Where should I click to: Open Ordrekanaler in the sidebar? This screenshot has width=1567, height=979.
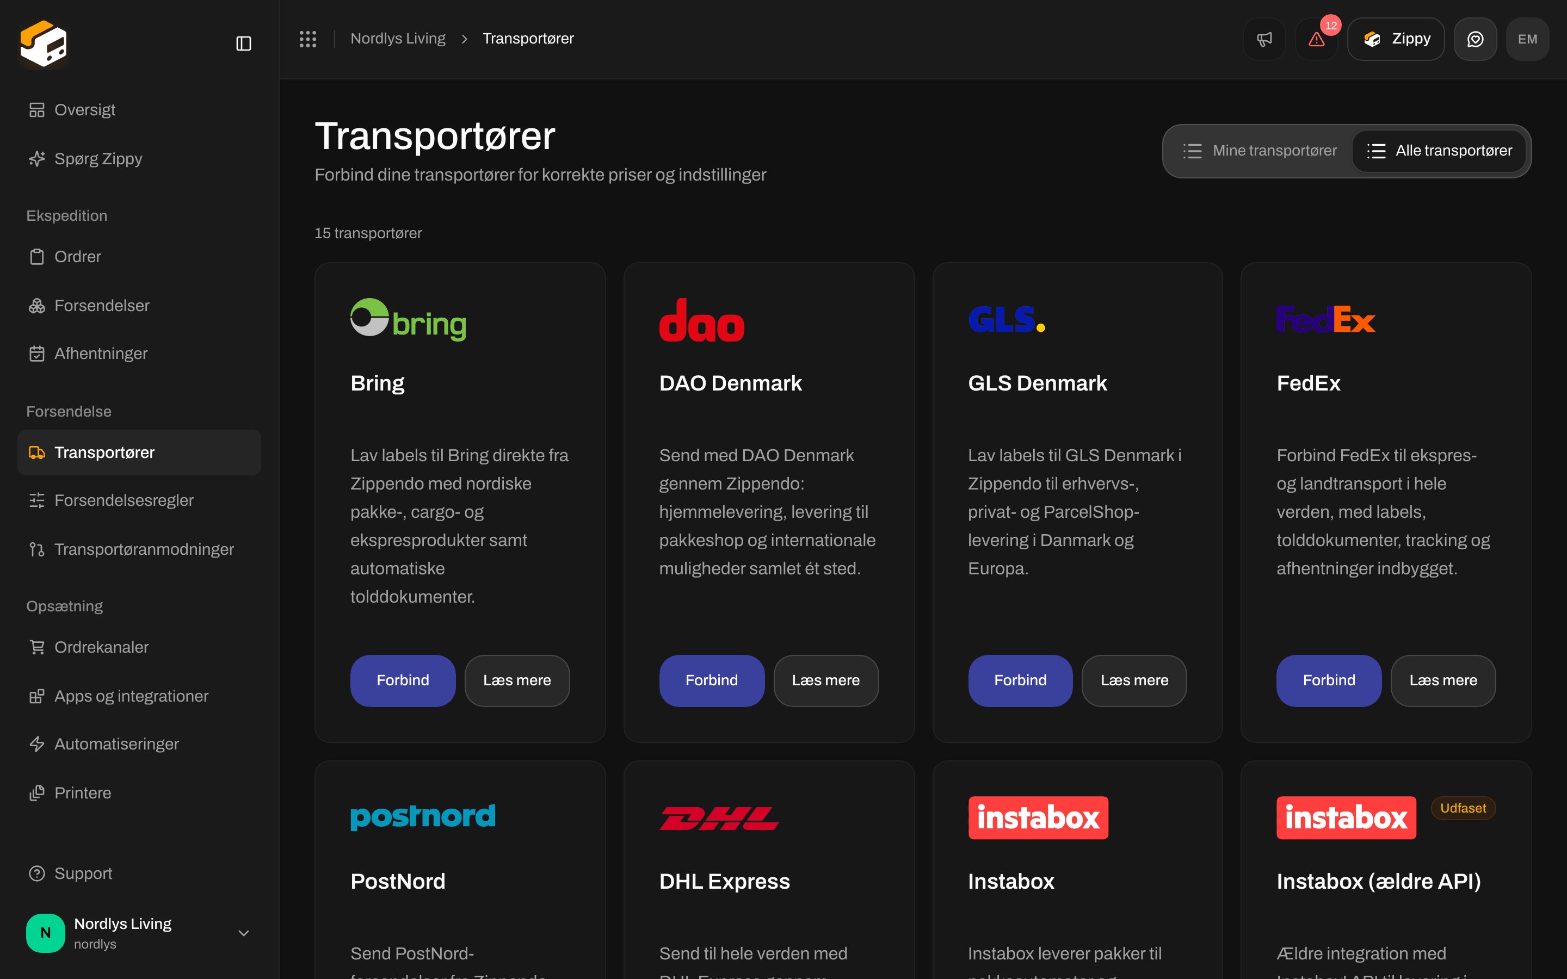139,647
